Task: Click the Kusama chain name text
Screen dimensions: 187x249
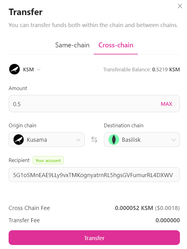Action: 37,140
